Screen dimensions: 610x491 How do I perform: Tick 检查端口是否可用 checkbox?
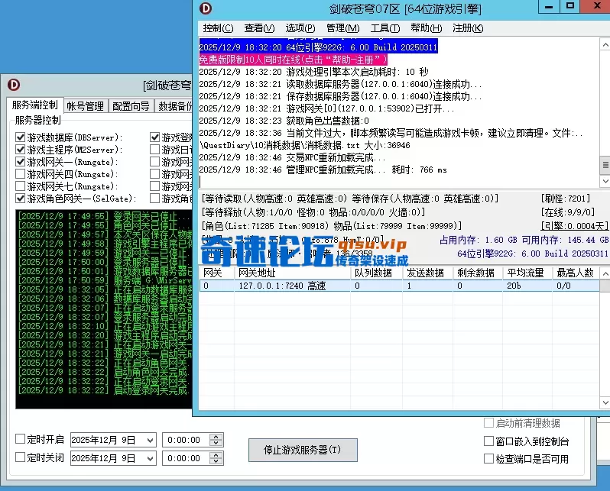coord(488,459)
